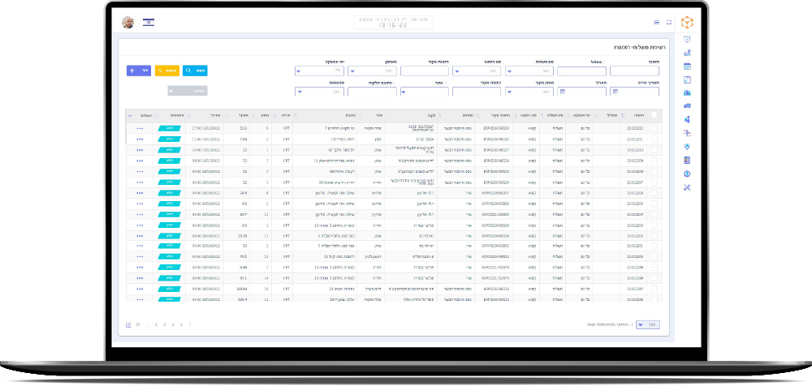This screenshot has height=386, width=812.
Task: Check the row for order 20002204
Action: pos(654,214)
